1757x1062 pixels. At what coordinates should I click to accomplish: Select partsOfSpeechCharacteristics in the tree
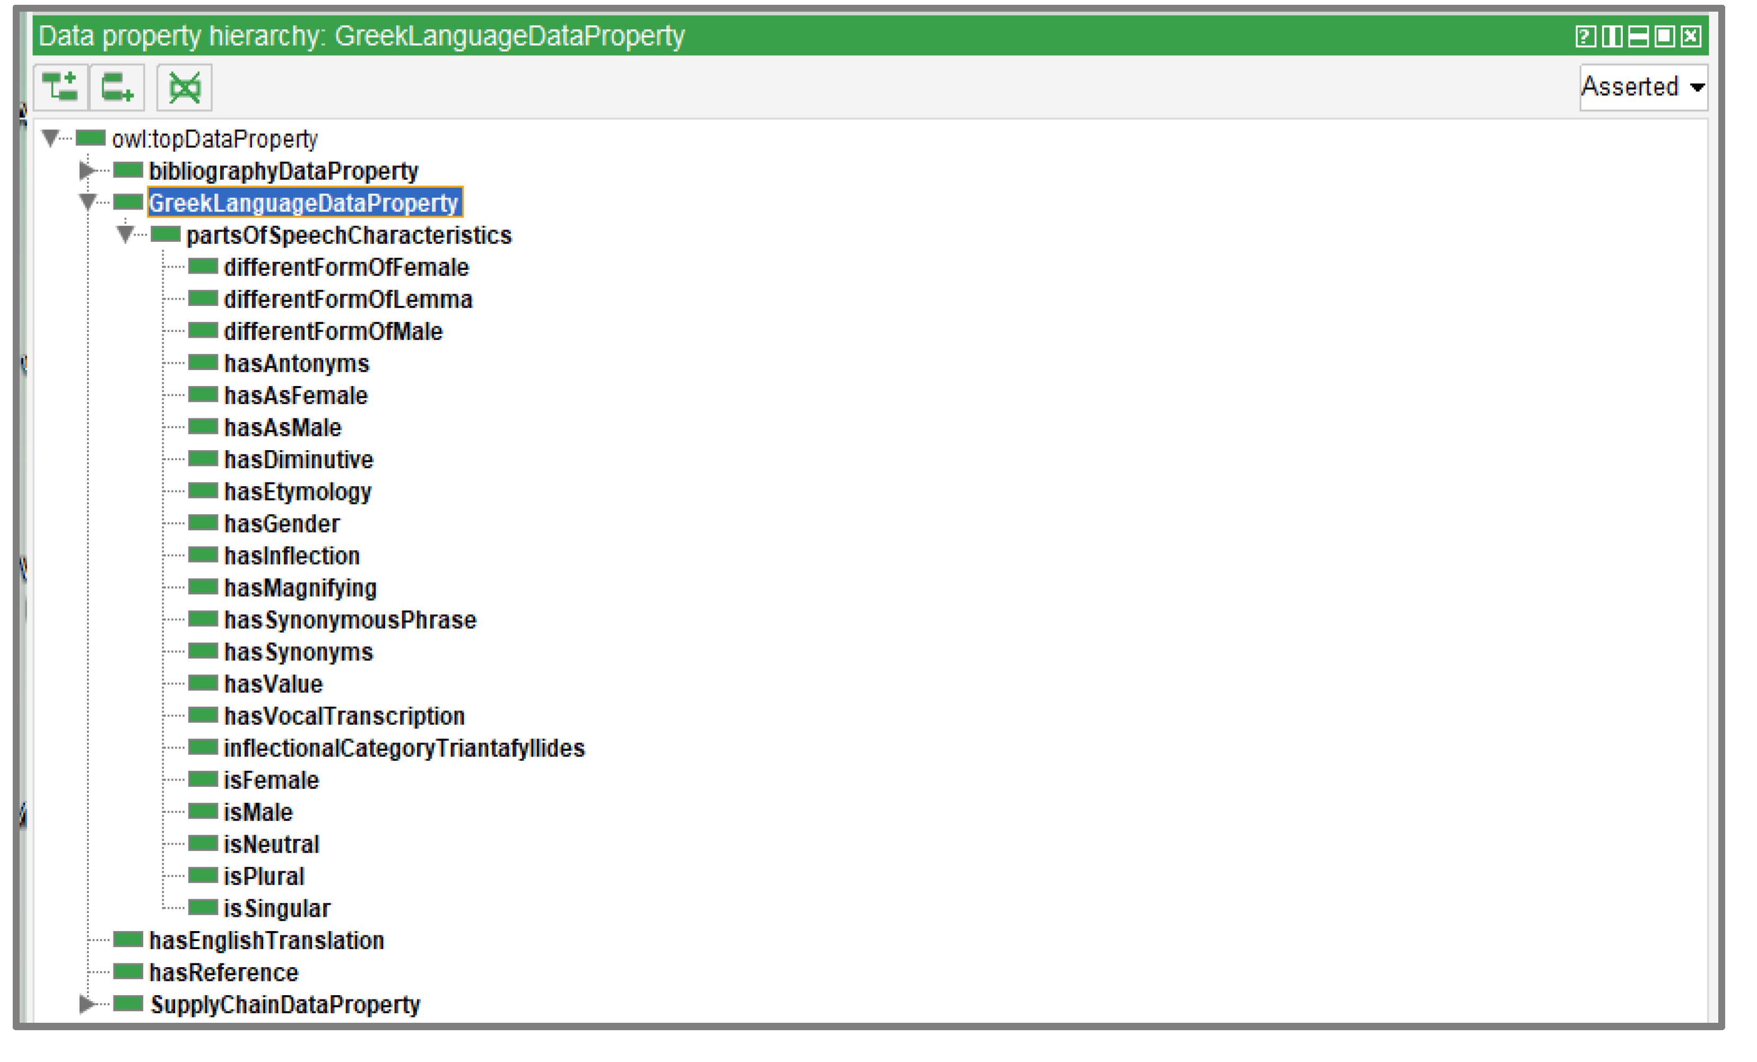tap(349, 235)
